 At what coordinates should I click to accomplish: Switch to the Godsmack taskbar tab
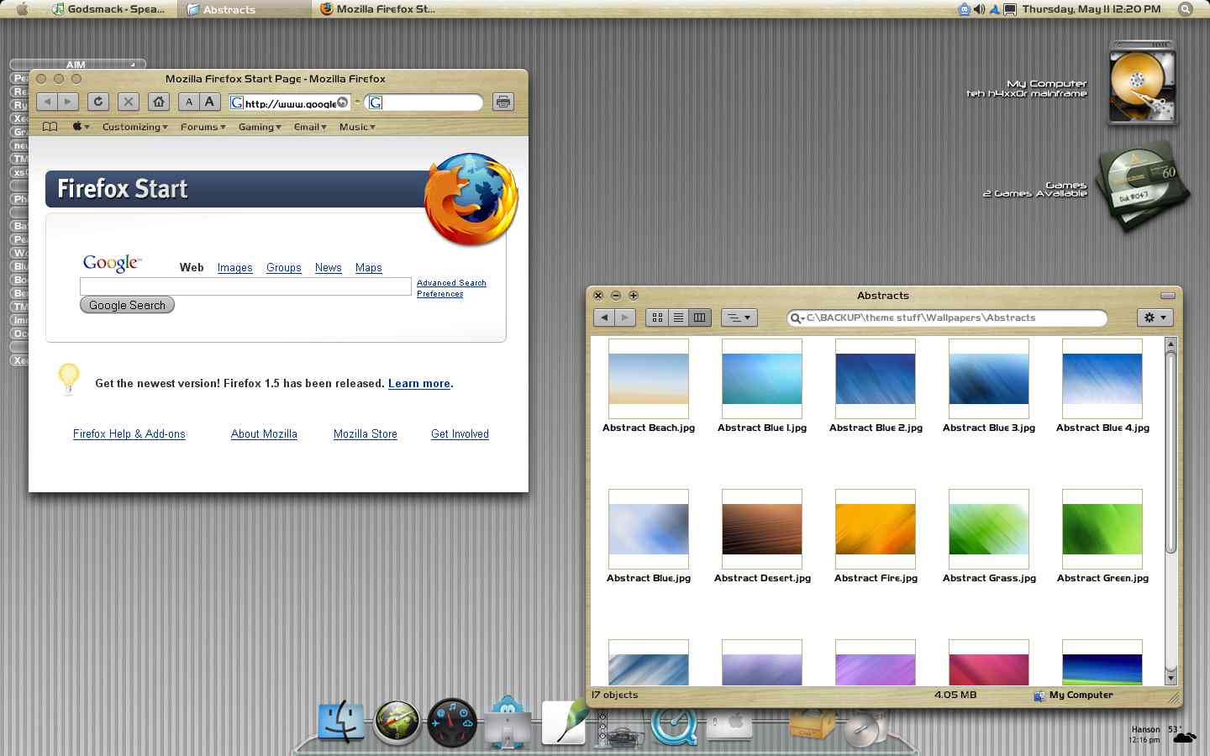point(108,9)
